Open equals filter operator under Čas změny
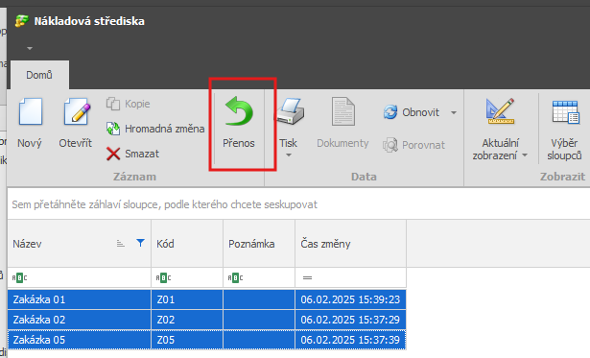 307,278
